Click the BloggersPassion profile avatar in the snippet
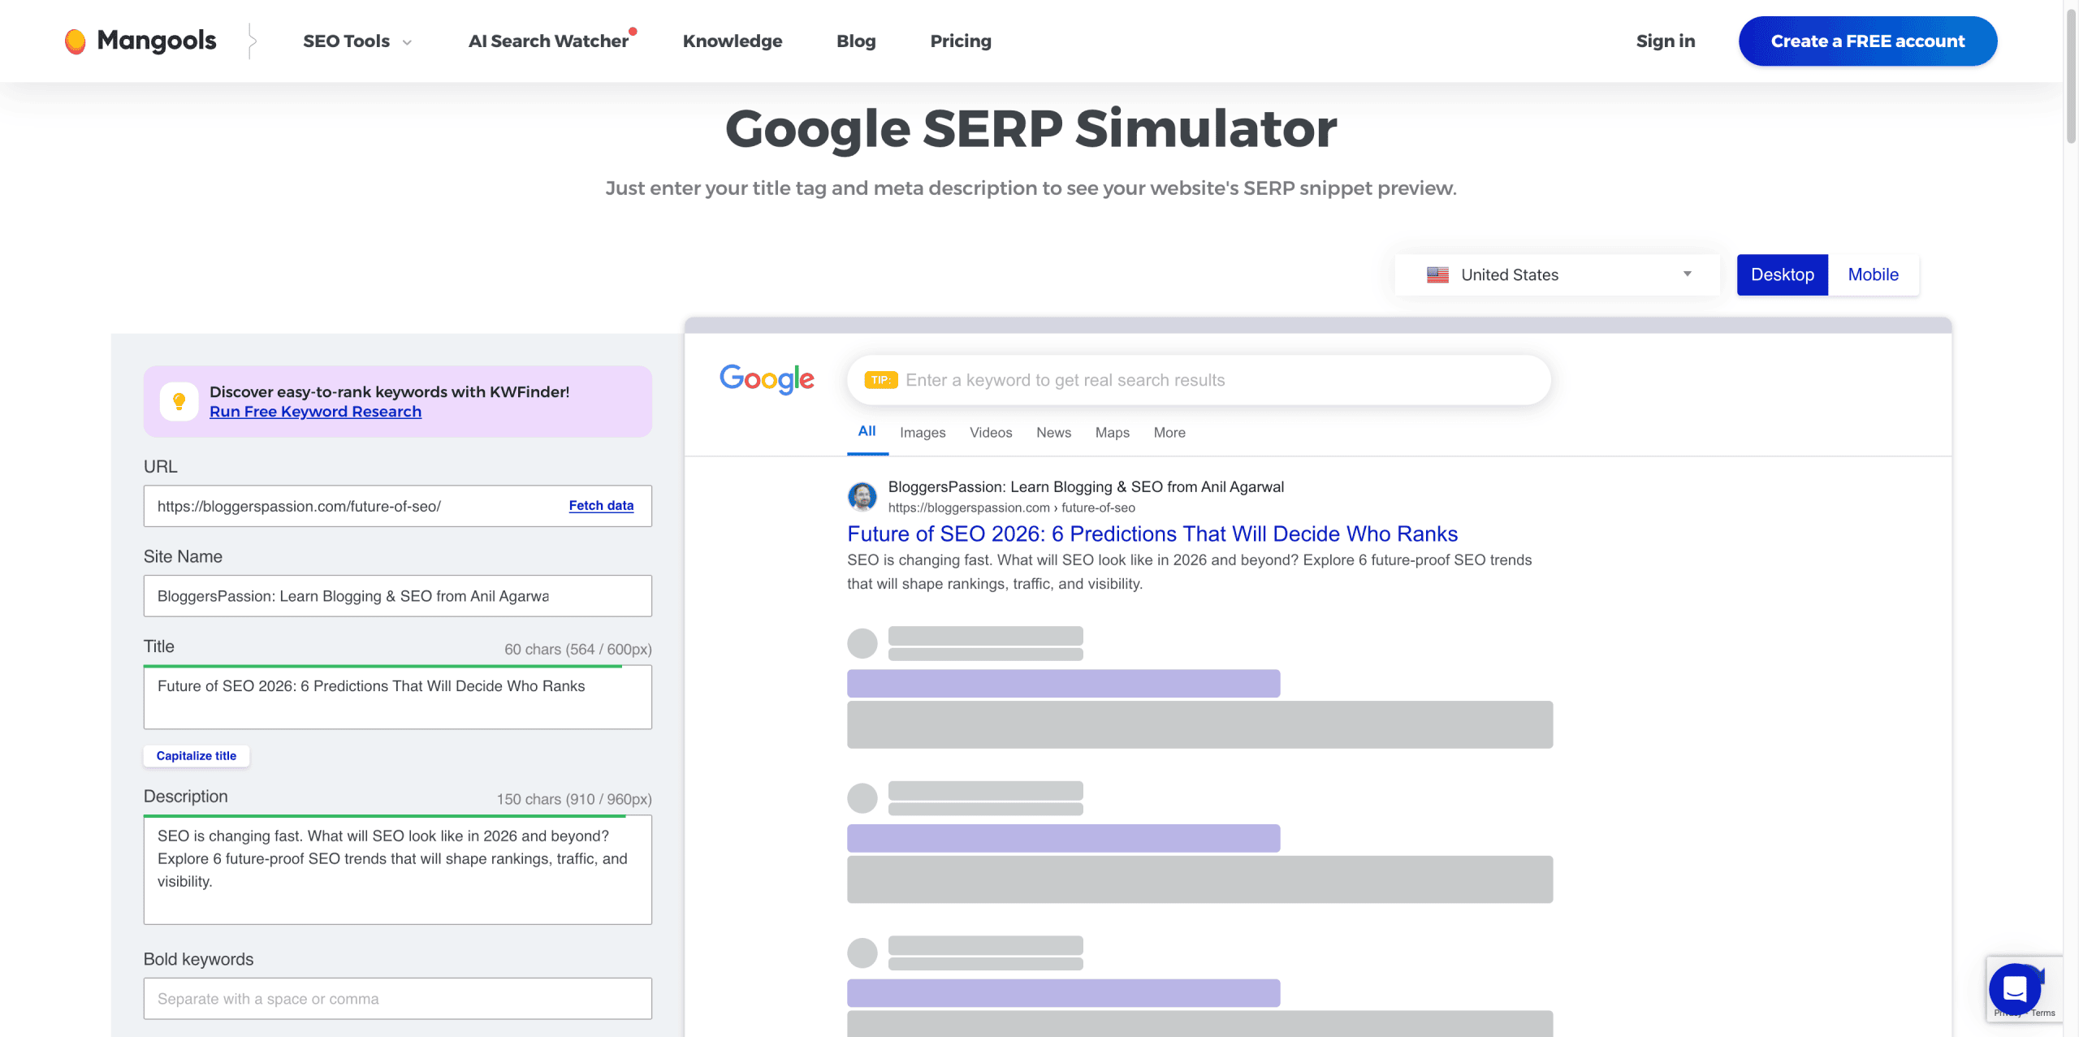 click(862, 496)
